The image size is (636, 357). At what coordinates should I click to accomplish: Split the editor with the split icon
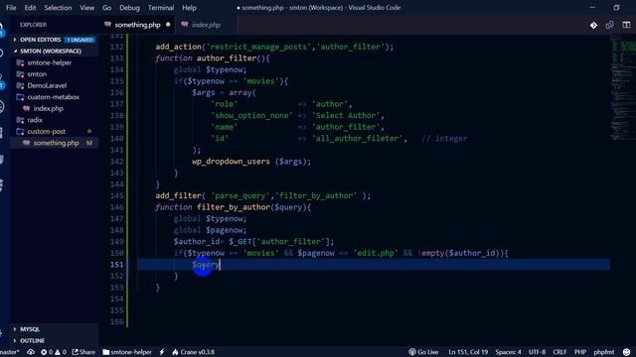click(x=626, y=25)
